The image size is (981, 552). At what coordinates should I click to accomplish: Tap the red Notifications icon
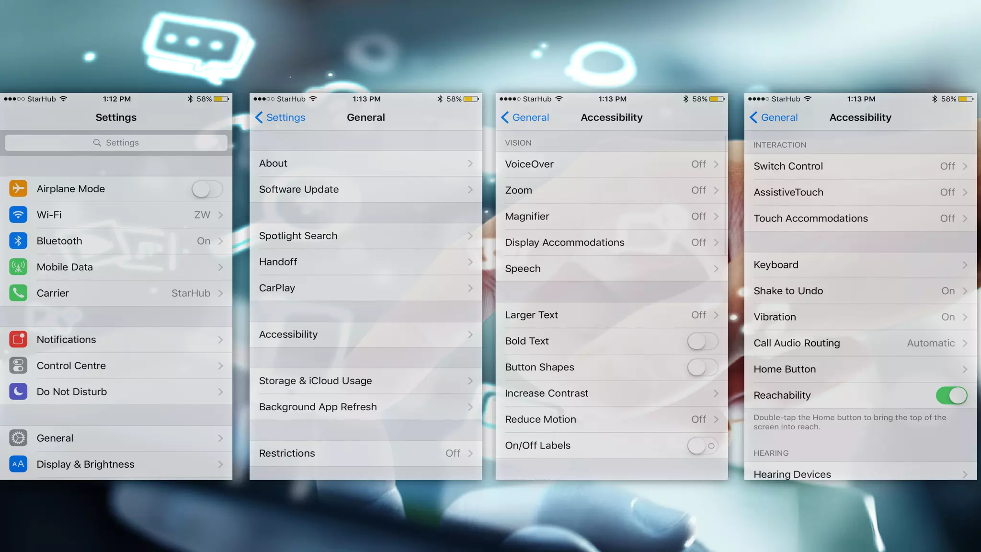pos(18,339)
